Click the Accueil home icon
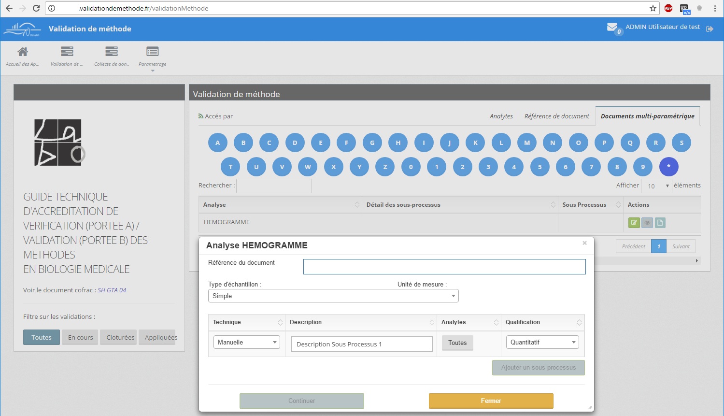The height and width of the screenshot is (416, 724). [x=22, y=52]
